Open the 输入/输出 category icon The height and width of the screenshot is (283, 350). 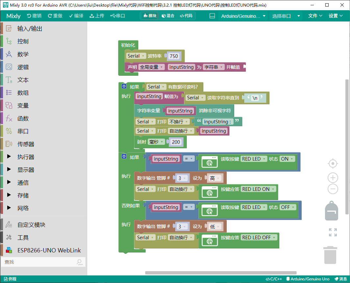pos(9,28)
